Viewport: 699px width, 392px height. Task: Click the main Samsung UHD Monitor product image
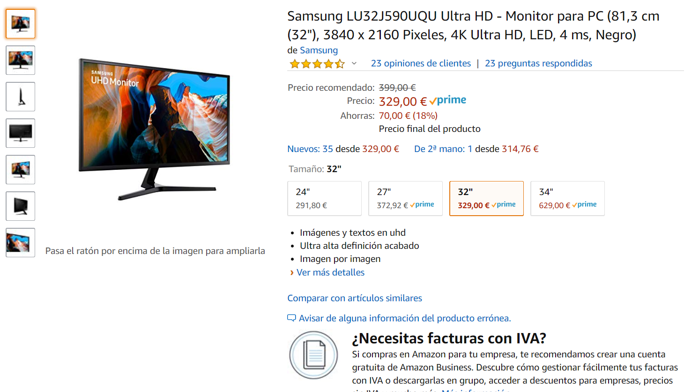(155, 130)
